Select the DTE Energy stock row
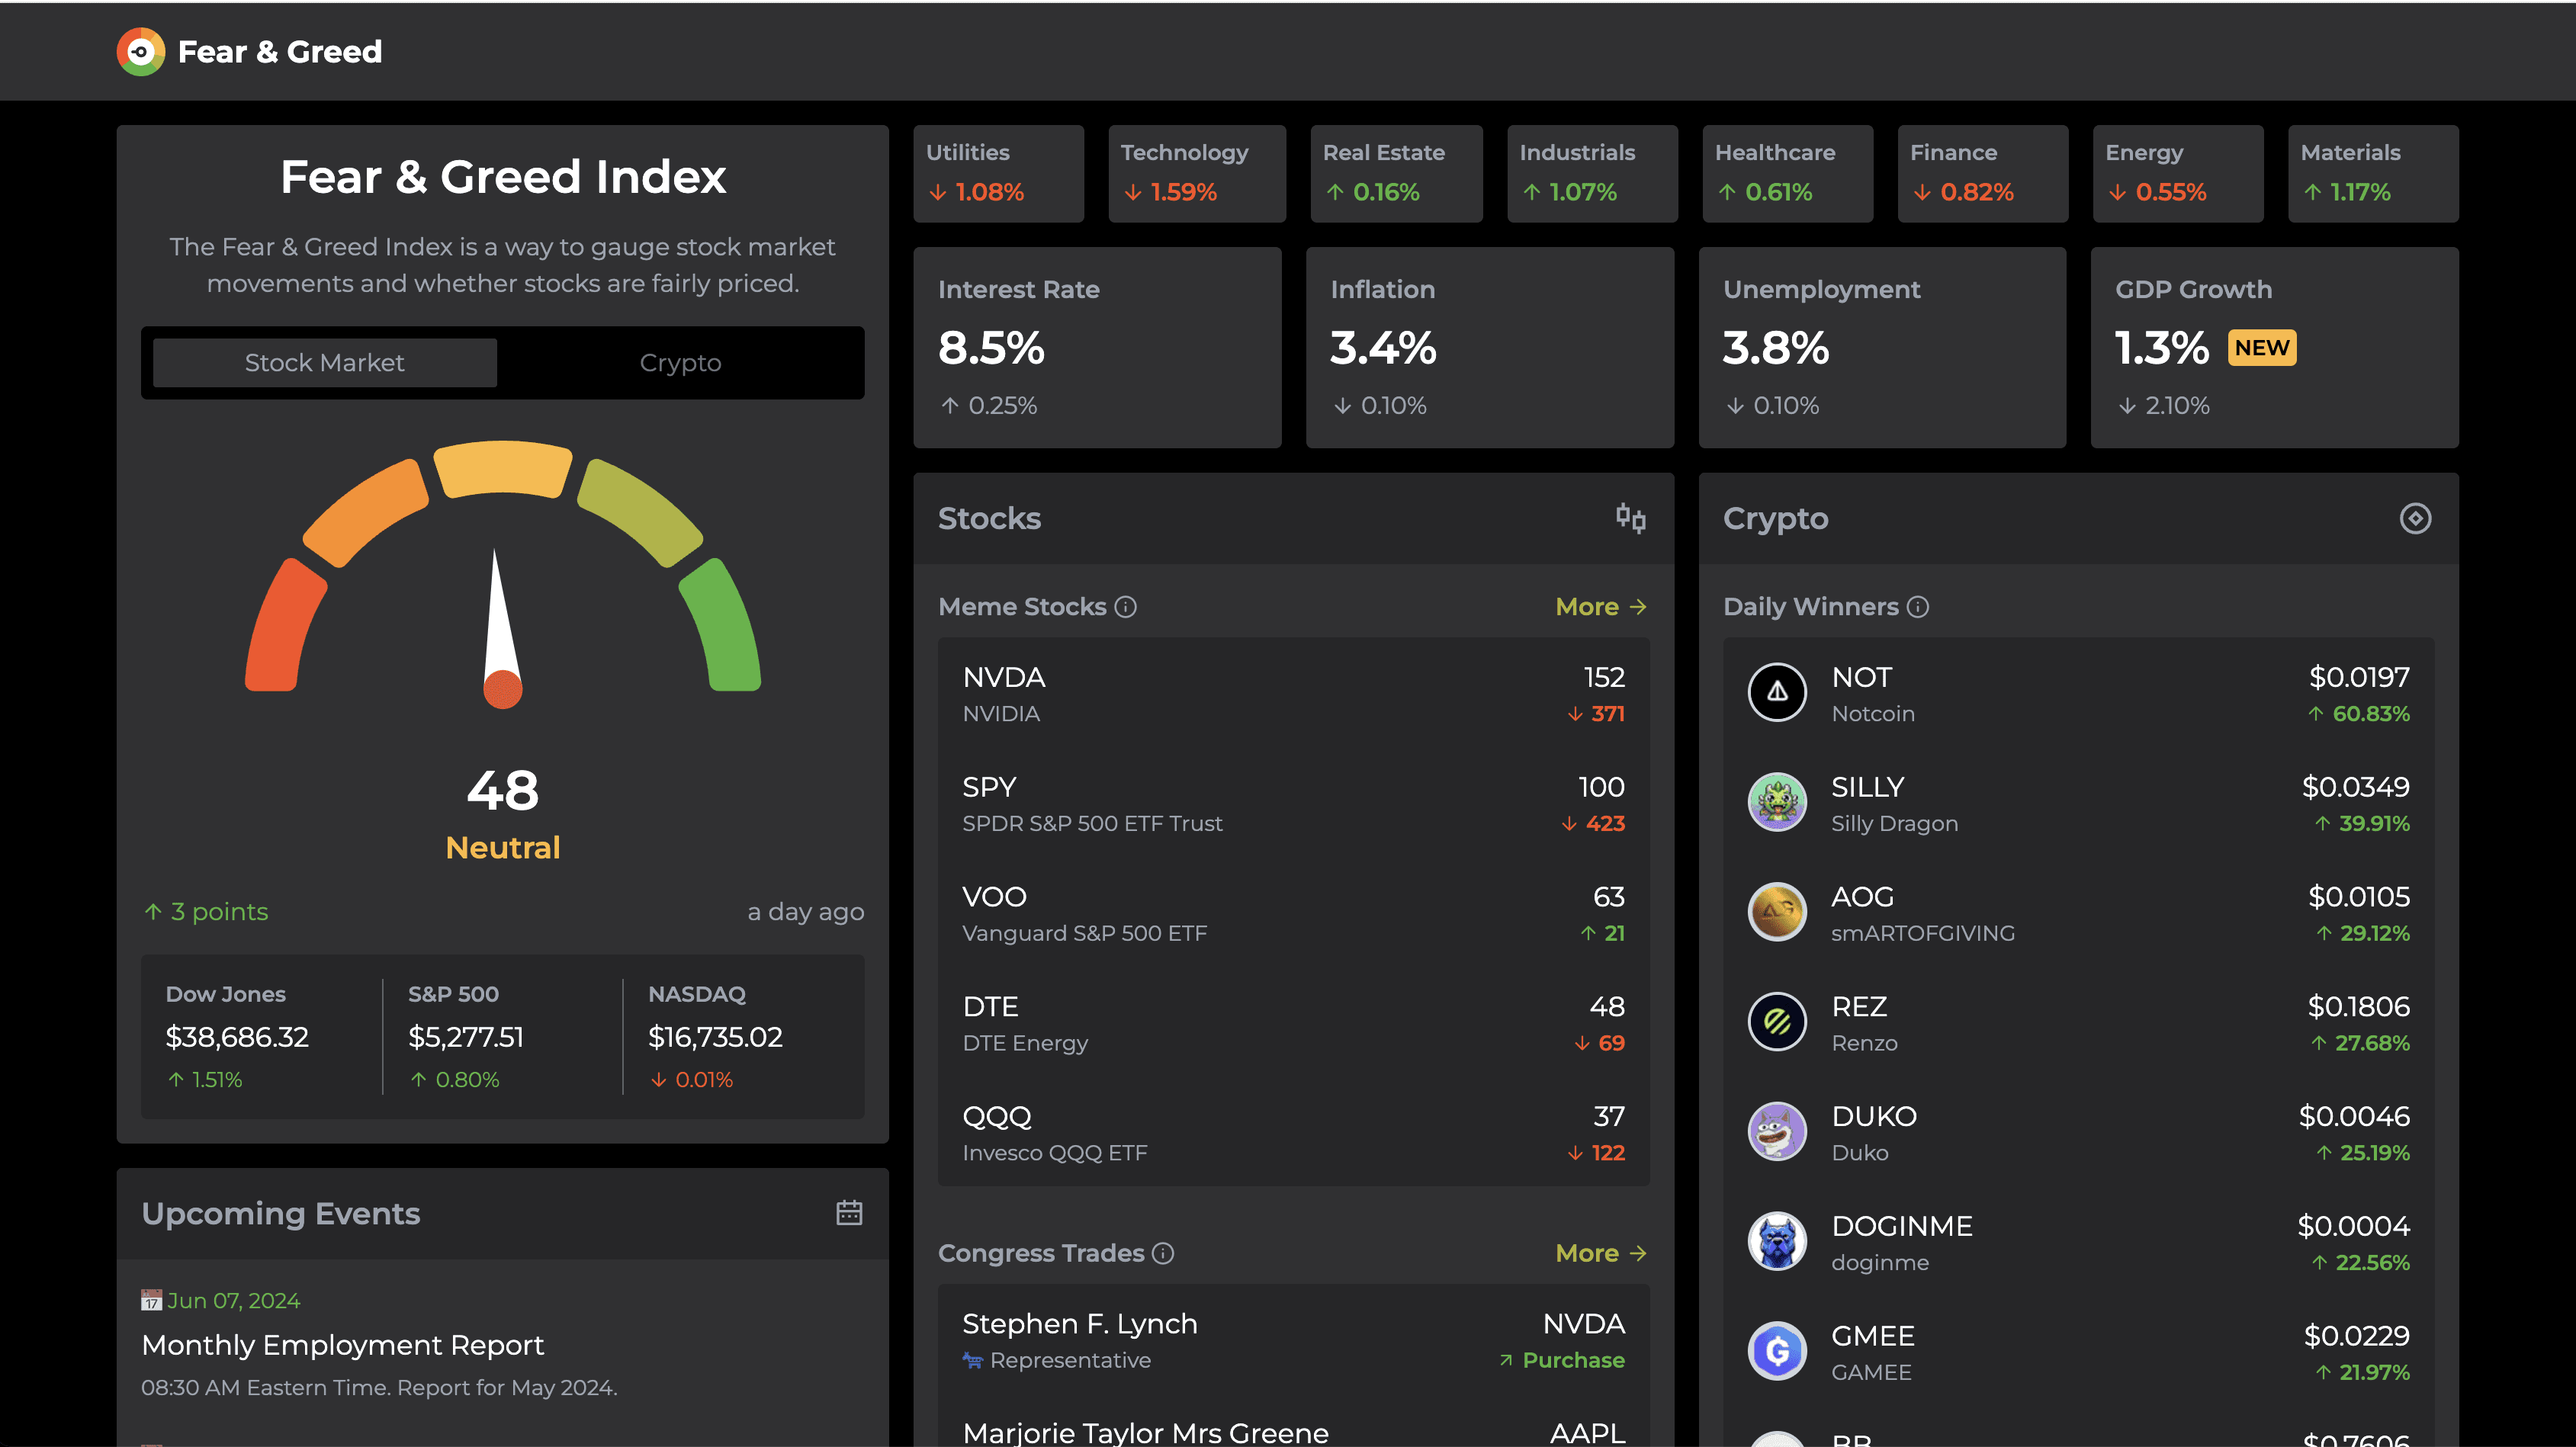The height and width of the screenshot is (1447, 2576). click(1293, 1024)
